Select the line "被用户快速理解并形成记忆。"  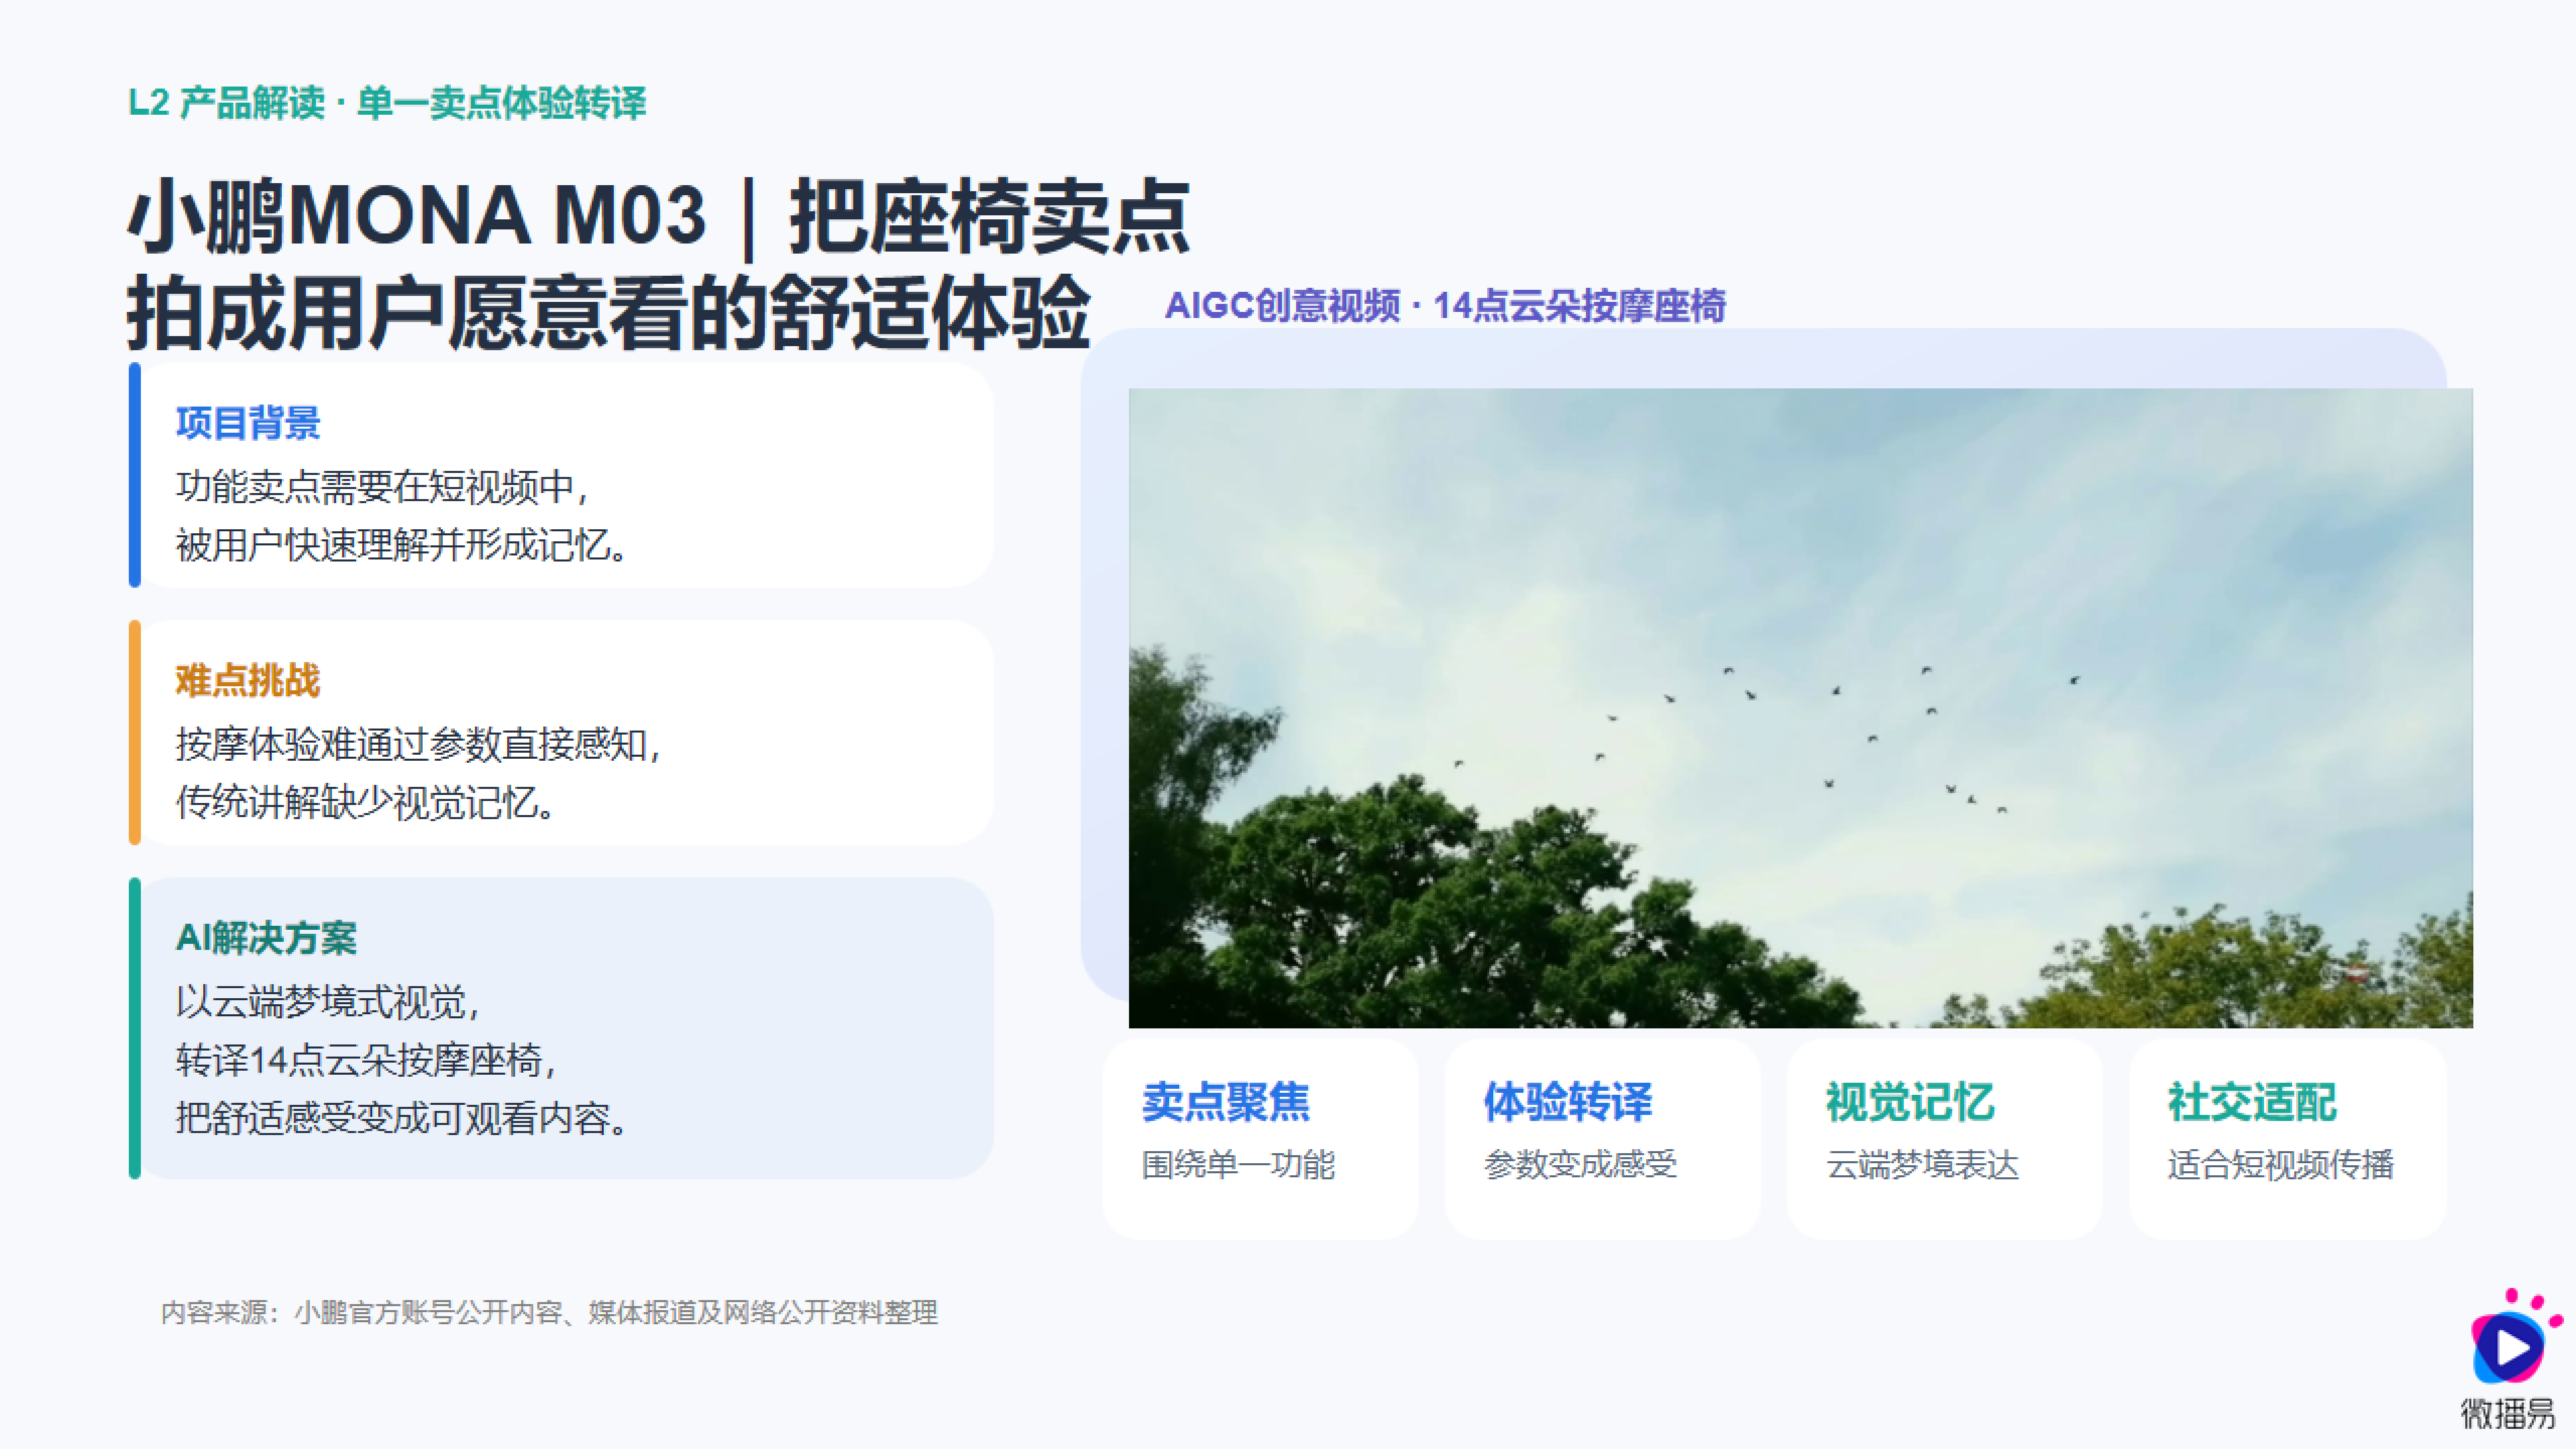coord(403,545)
